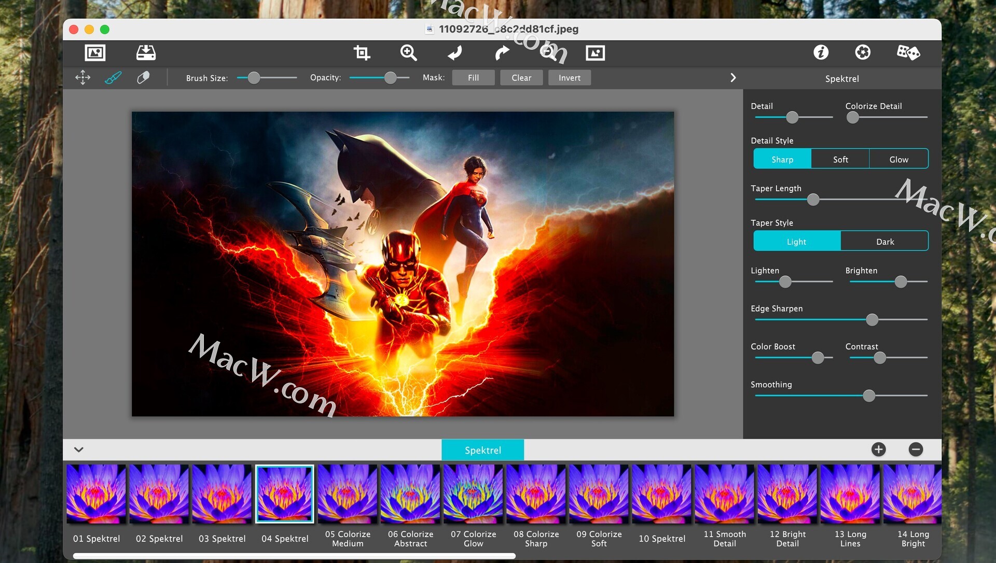Click the zoom out magnifier

(x=548, y=52)
